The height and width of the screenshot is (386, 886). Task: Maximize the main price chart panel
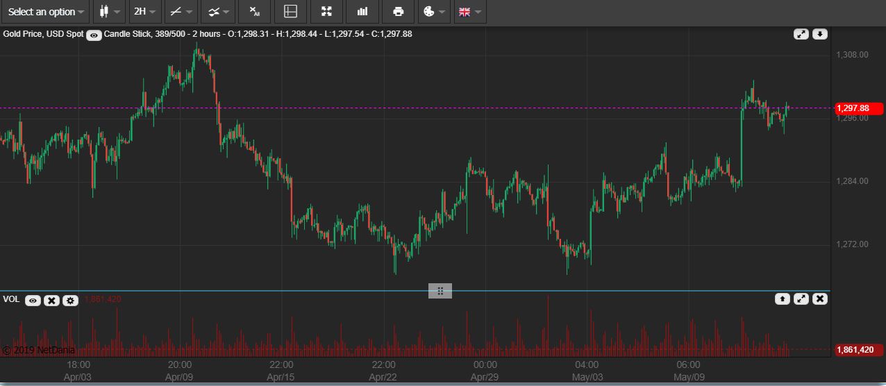pos(801,34)
